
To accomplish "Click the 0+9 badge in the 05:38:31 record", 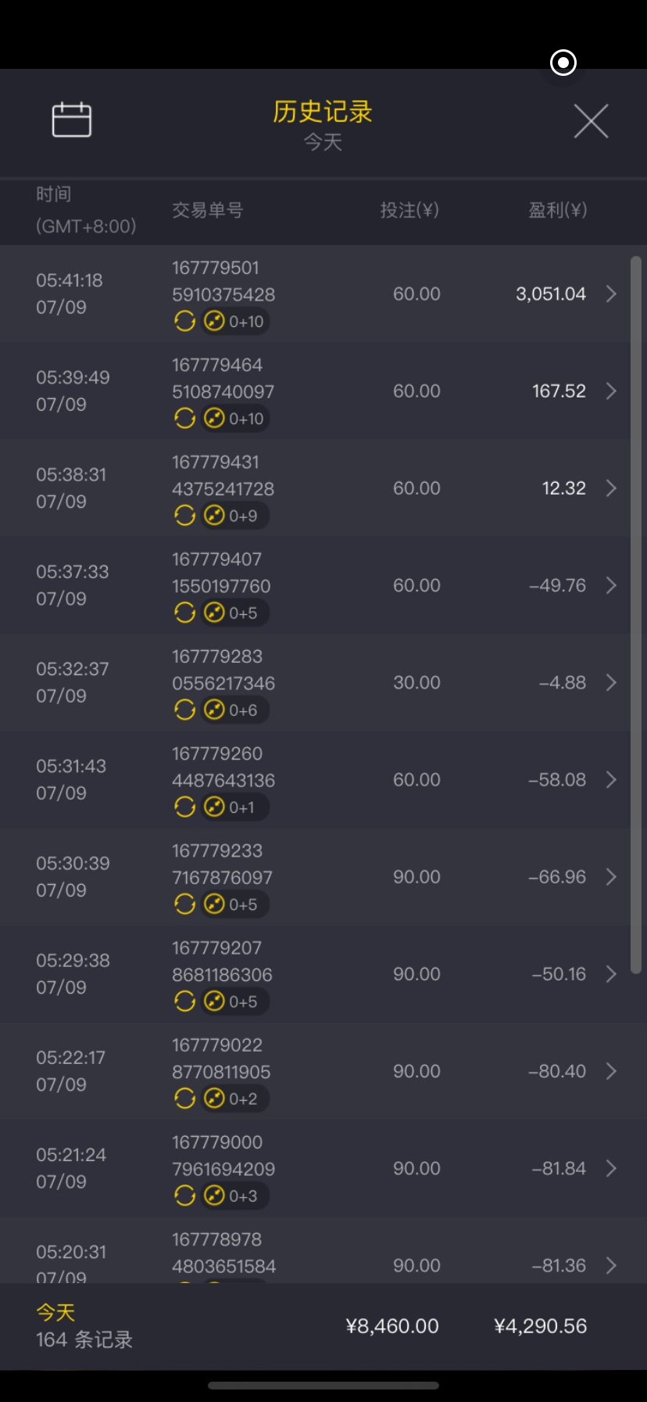I will pyautogui.click(x=233, y=516).
